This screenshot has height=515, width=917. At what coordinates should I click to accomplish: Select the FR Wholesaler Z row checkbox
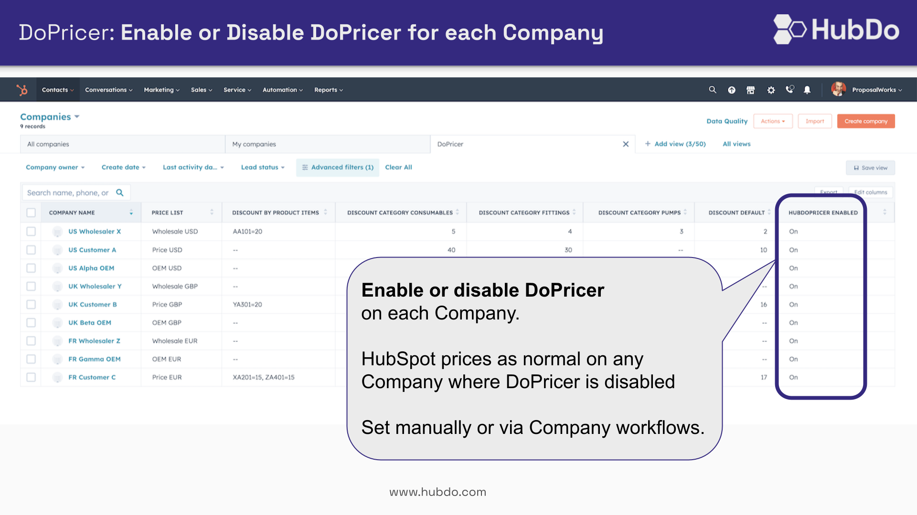31,341
